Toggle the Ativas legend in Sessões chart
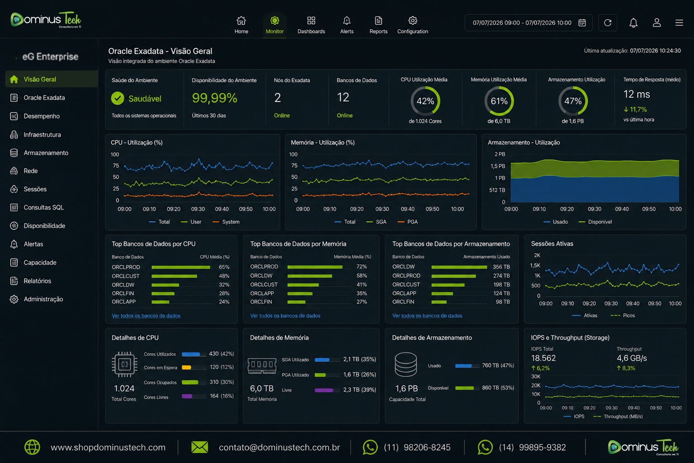This screenshot has height=463, width=694. (585, 316)
